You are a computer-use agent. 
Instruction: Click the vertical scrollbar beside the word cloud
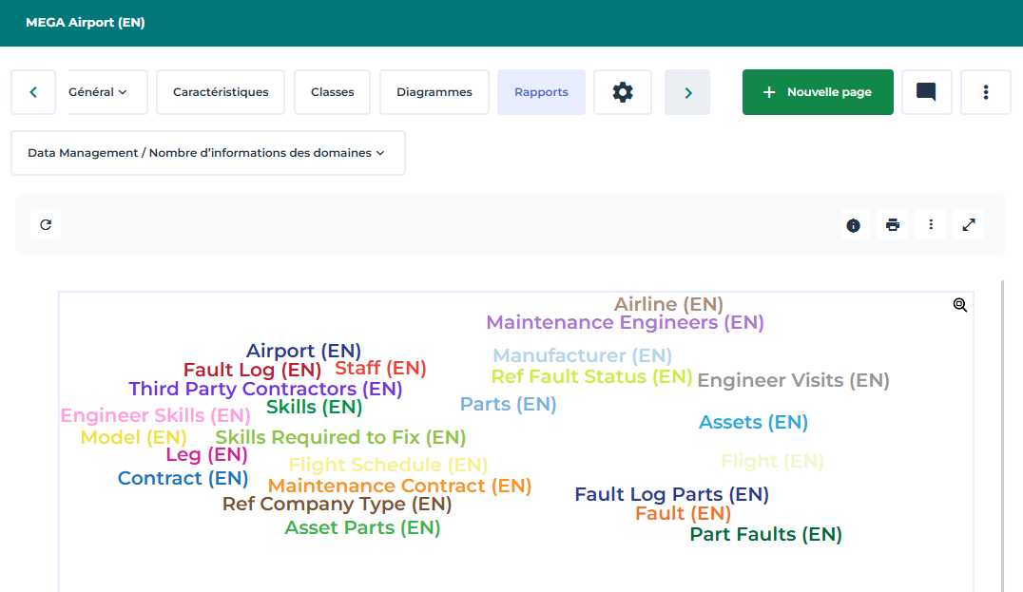point(1003,435)
